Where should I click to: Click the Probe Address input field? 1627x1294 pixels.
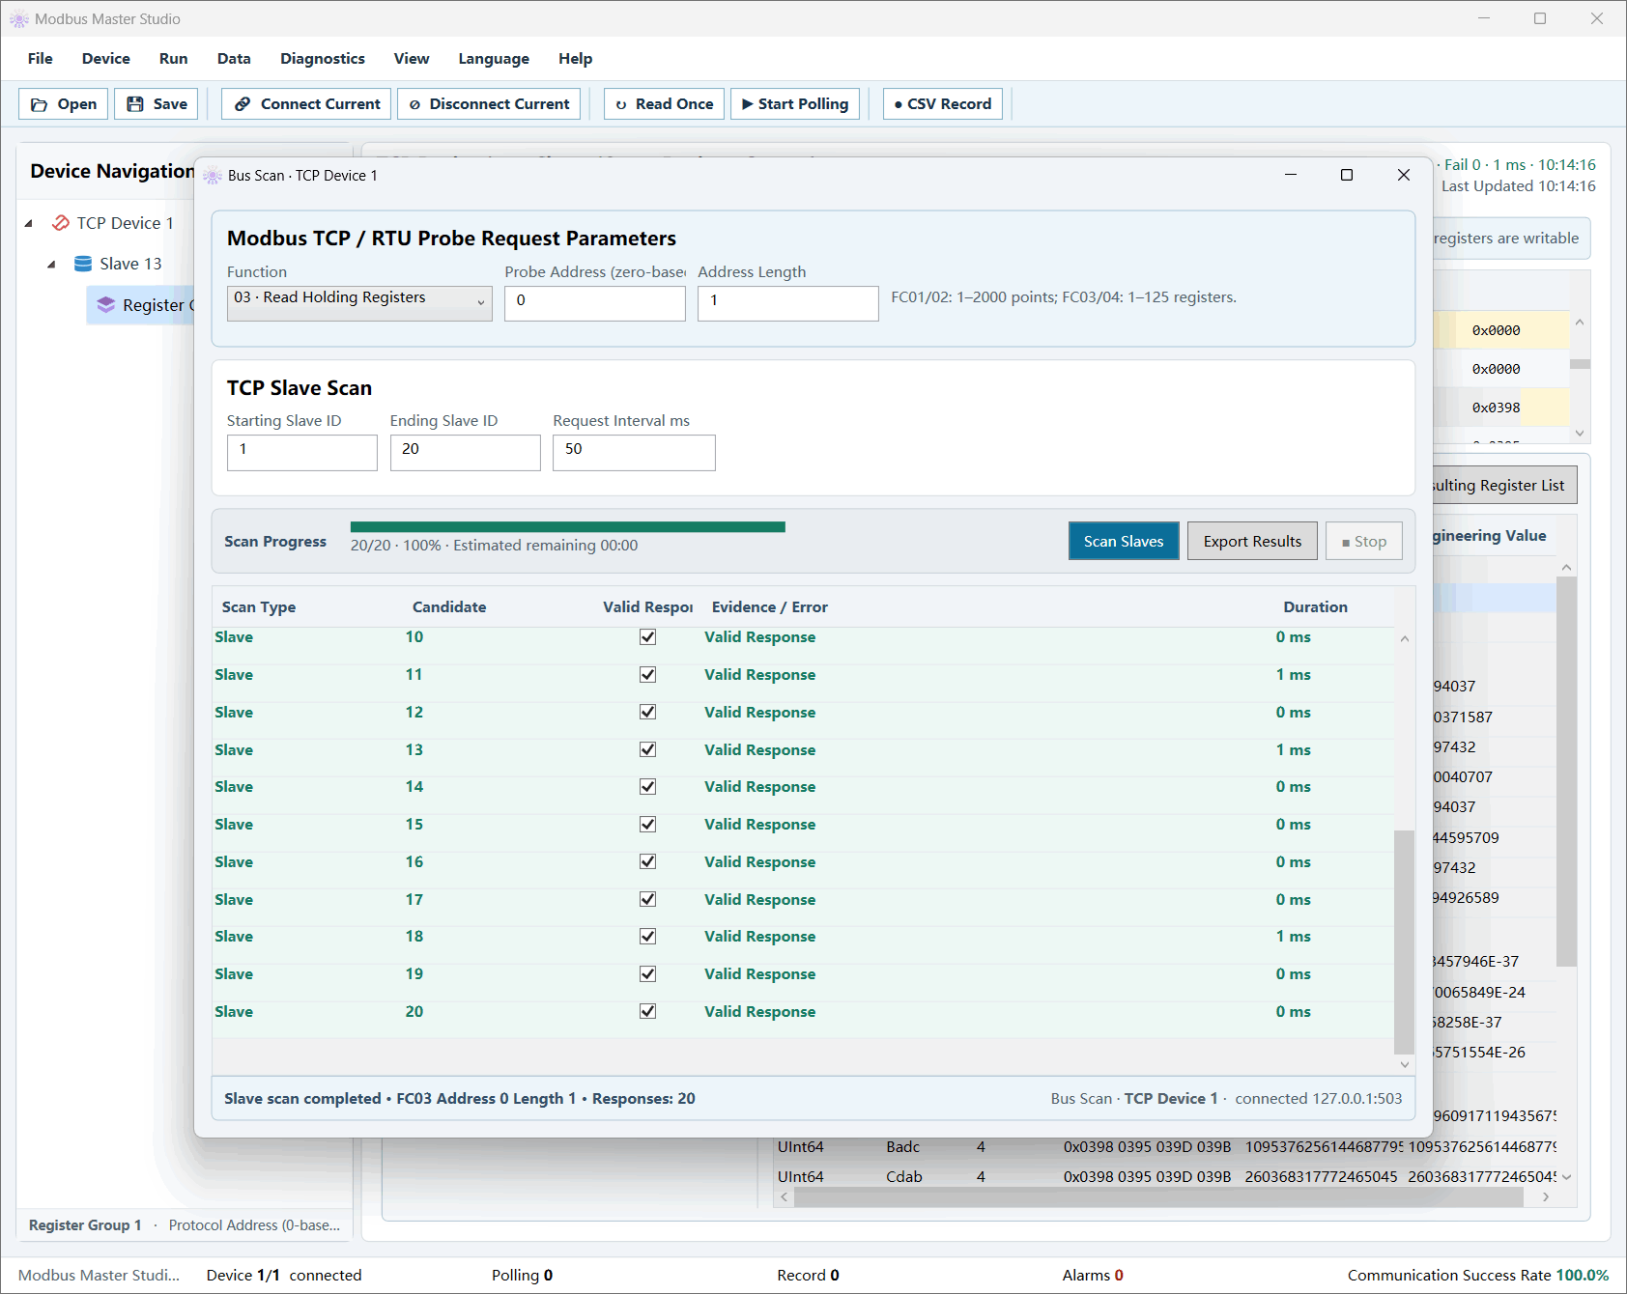(x=595, y=303)
